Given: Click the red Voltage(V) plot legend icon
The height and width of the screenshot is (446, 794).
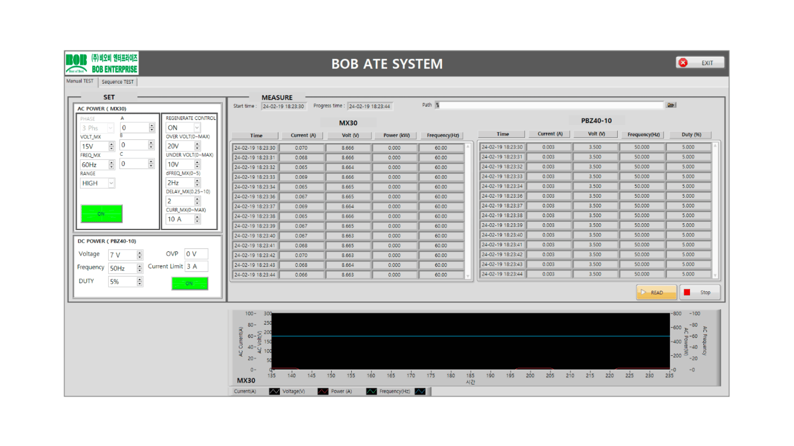Looking at the screenshot, I should point(323,391).
